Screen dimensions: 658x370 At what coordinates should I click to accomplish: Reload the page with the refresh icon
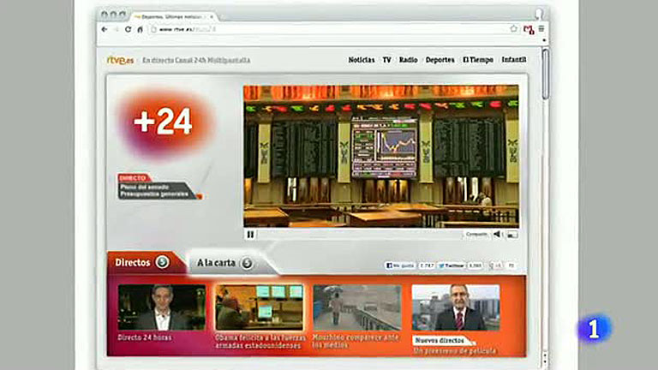pyautogui.click(x=129, y=29)
